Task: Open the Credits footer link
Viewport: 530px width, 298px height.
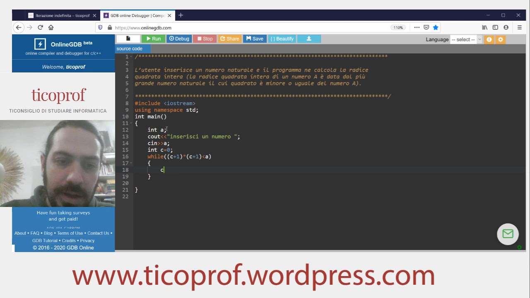Action: click(69, 240)
